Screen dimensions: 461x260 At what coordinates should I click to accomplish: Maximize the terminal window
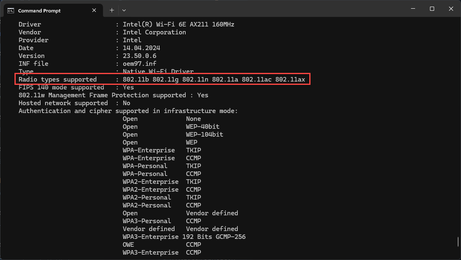[x=432, y=9]
